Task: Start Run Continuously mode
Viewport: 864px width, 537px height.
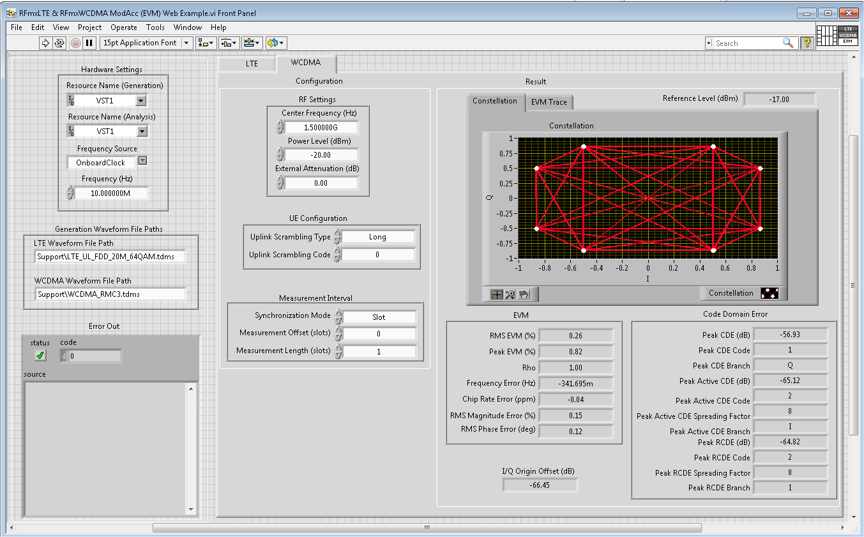Action: [x=59, y=43]
